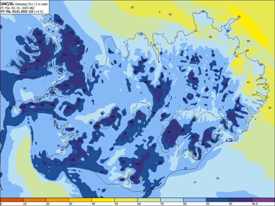
Task: Click the legend label '40'
Action: coord(93,204)
